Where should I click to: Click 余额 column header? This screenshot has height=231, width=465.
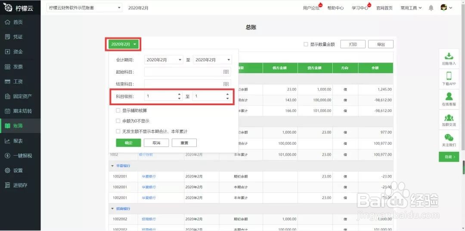(375, 68)
